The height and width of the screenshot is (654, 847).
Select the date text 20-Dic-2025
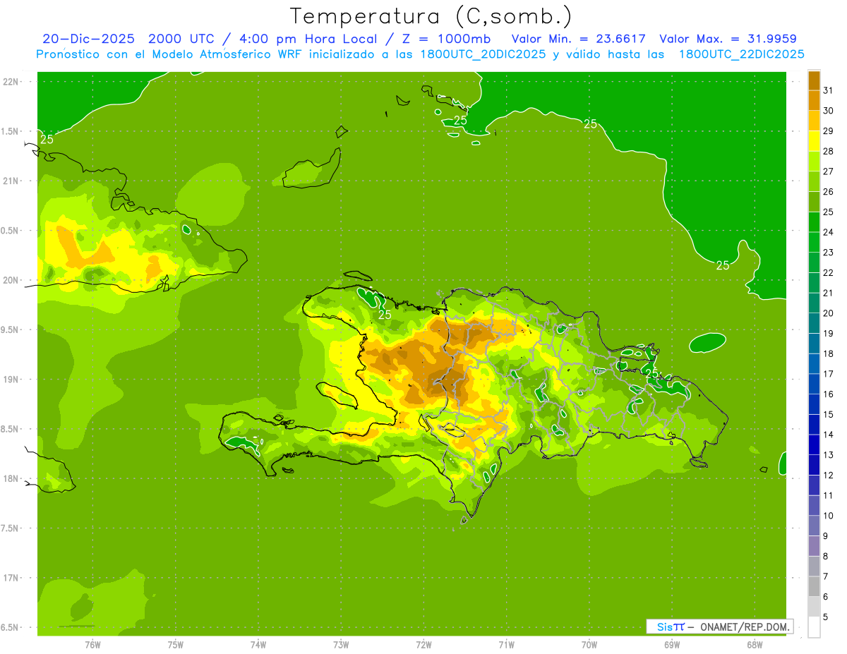pyautogui.click(x=87, y=39)
